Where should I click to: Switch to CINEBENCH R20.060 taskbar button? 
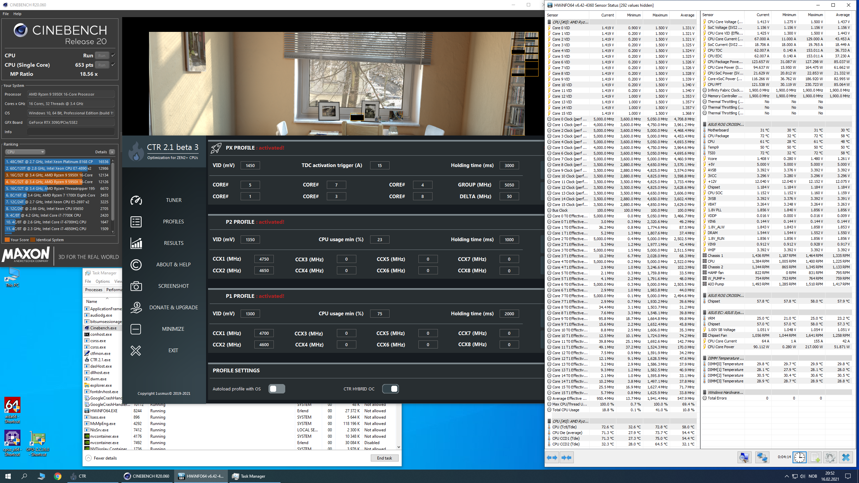coord(147,476)
